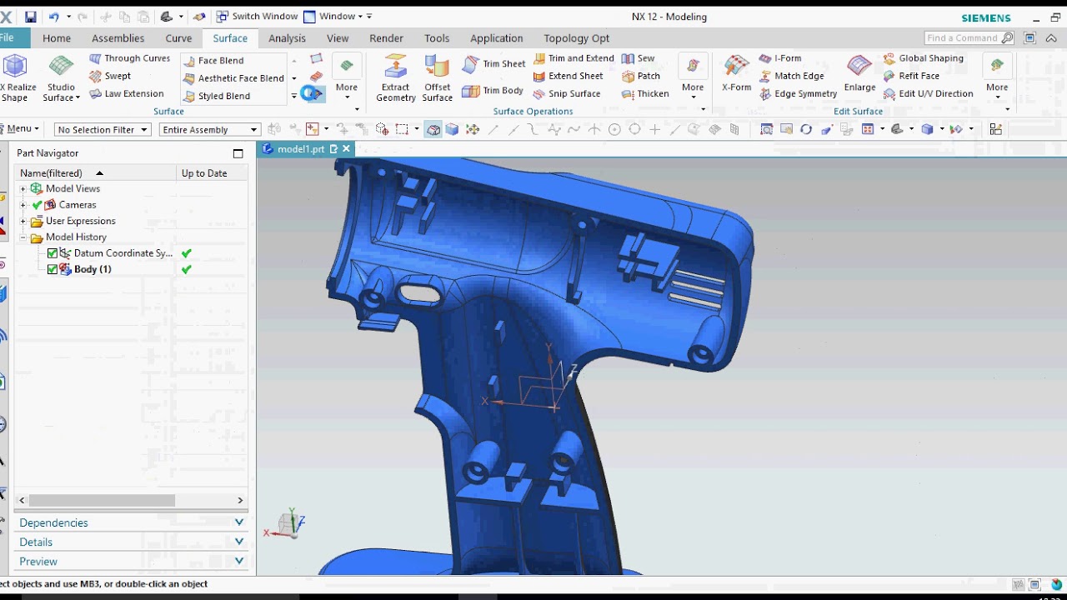The height and width of the screenshot is (600, 1067).
Task: Open the File menu
Action: (10, 38)
